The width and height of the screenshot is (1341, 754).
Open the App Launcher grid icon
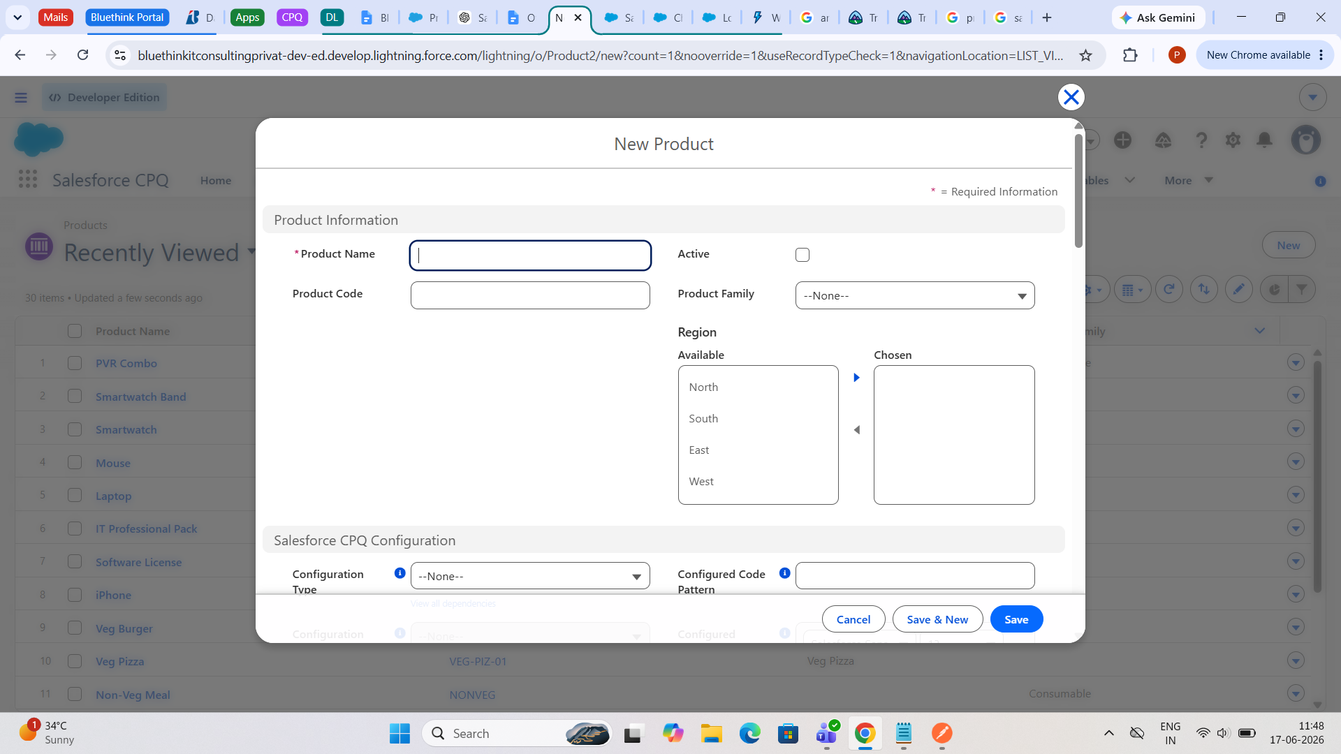tap(28, 179)
